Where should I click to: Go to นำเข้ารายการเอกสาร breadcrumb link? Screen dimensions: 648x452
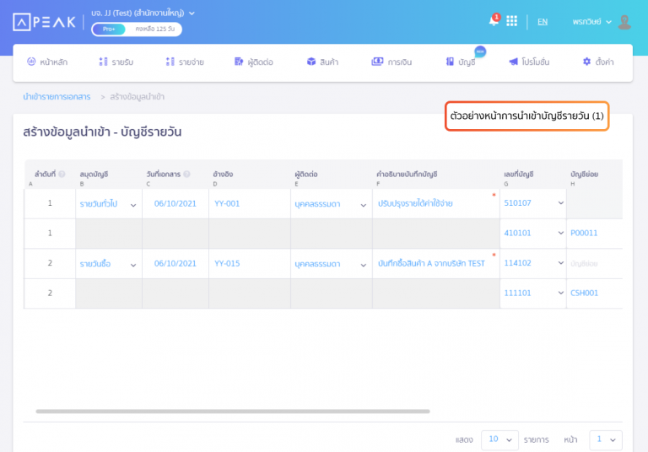point(57,97)
